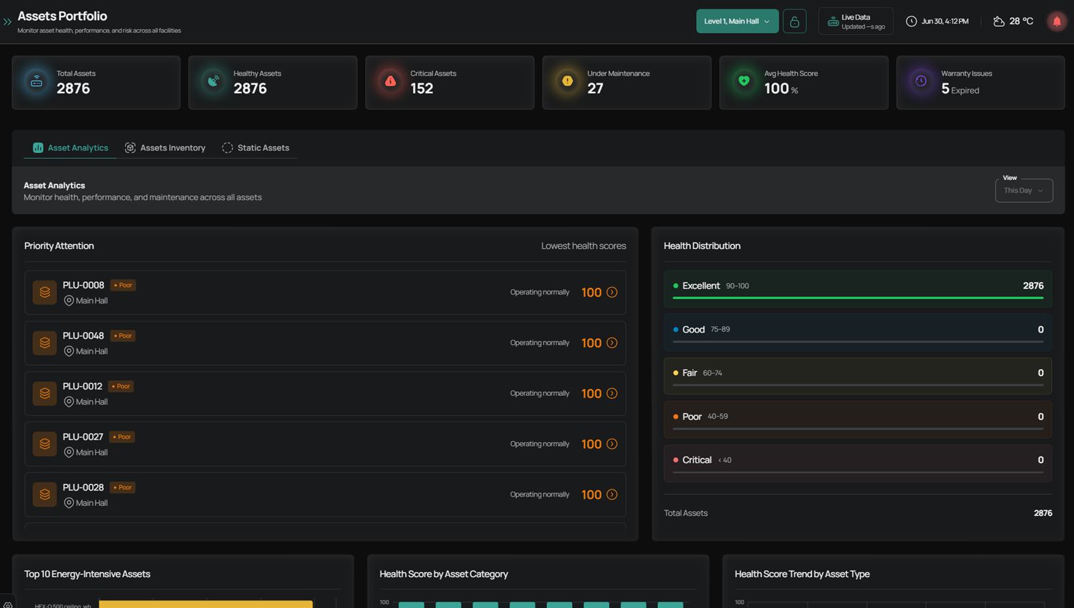
Task: Click the PLU-0027 asset name
Action: pyautogui.click(x=83, y=437)
